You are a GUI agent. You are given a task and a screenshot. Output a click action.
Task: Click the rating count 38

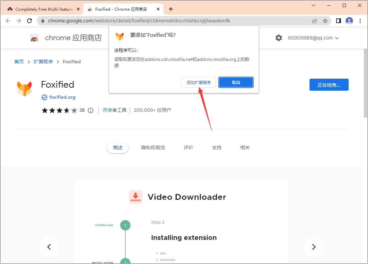[82, 110]
